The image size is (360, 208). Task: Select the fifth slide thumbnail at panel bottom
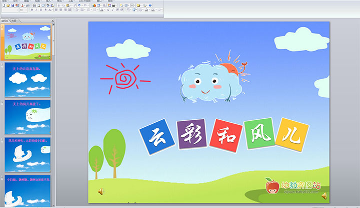click(27, 191)
